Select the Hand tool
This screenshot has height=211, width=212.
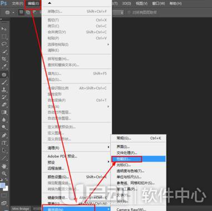coord(4,166)
